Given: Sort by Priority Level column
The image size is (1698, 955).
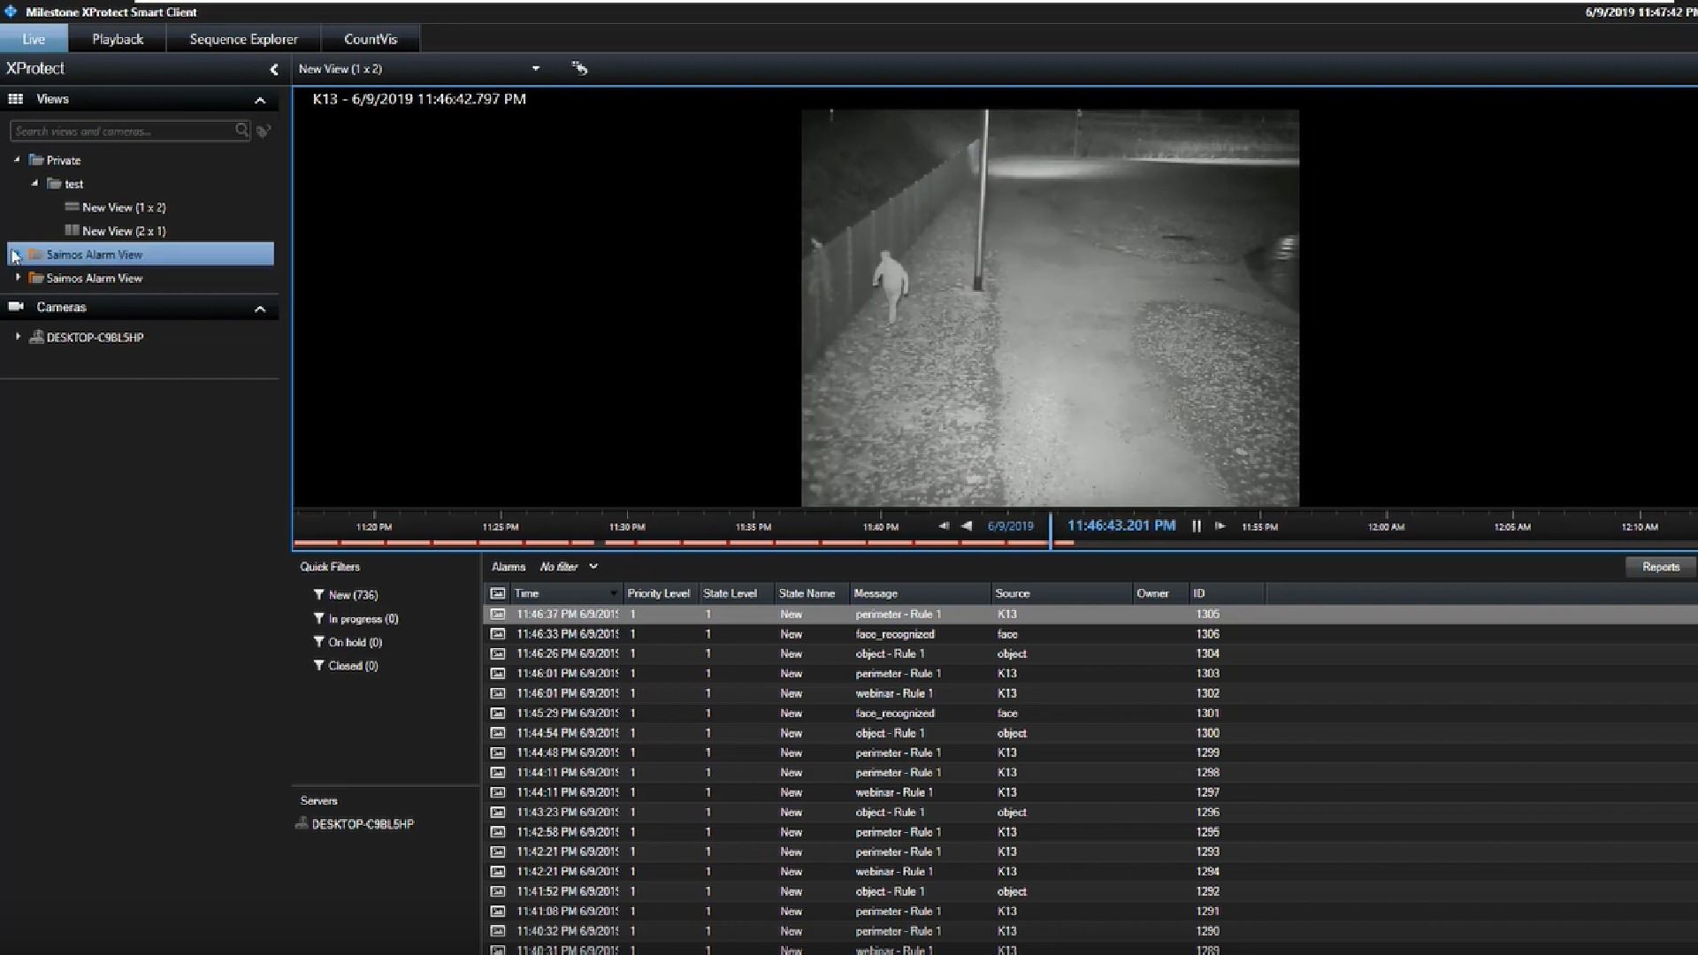Looking at the screenshot, I should [x=660, y=593].
